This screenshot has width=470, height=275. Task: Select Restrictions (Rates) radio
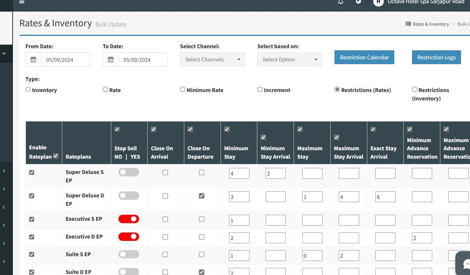(337, 89)
